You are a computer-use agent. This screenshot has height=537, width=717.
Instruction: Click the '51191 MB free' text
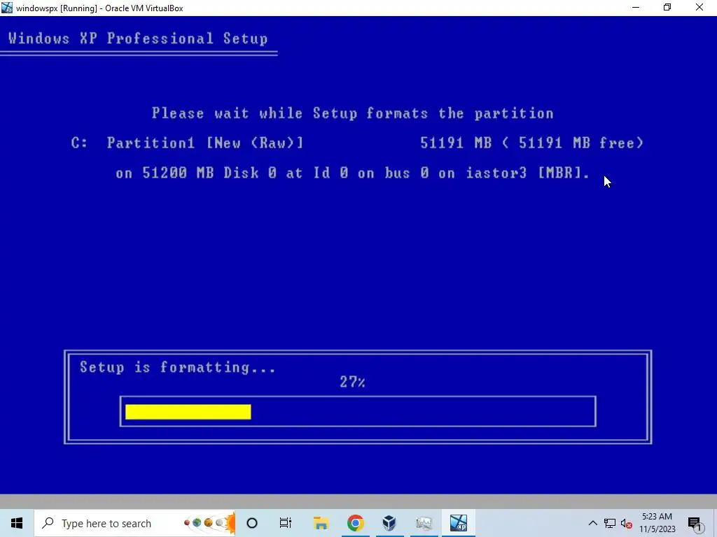pyautogui.click(x=576, y=143)
